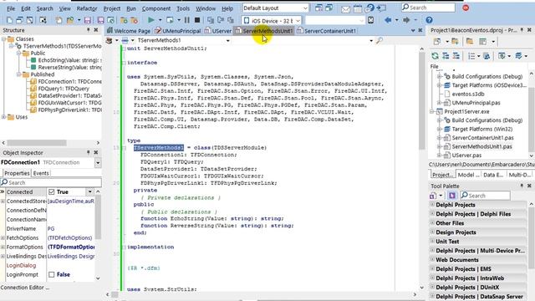Viewport: 535px width, 301px height.
Task: Close the Structure panel
Action: [x=96, y=30]
